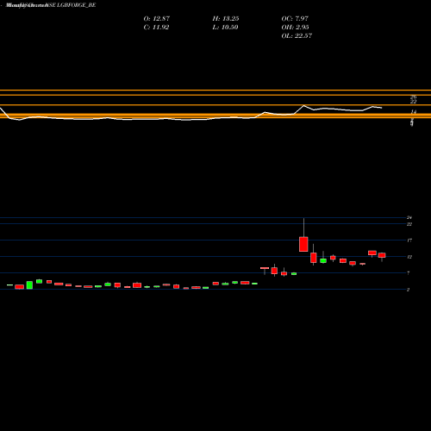Screen dimensions: 431x431
Task: Click price axis label 7
Action: point(409,273)
